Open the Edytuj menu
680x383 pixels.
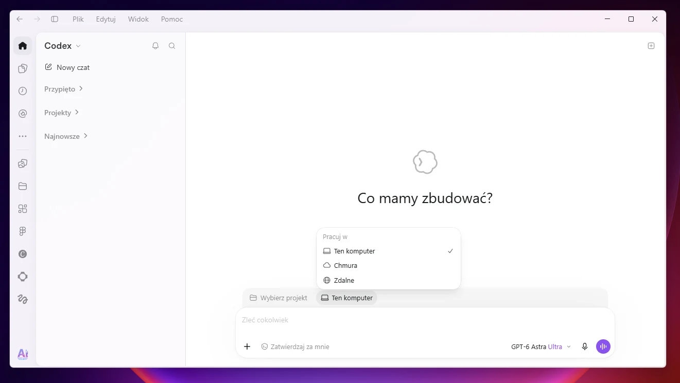pos(106,19)
